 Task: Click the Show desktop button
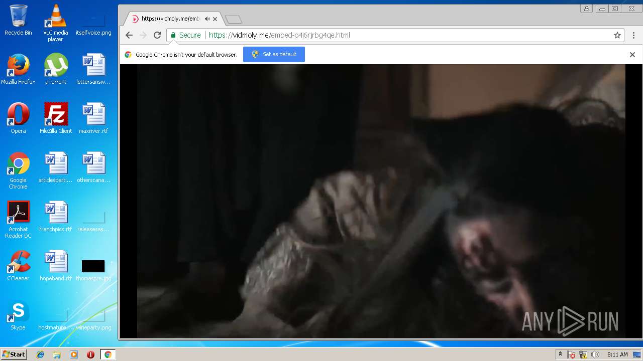click(637, 354)
